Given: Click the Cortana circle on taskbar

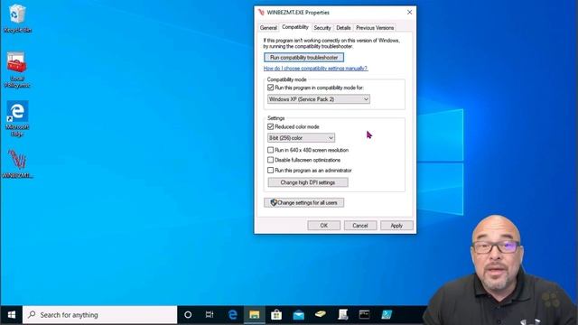Looking at the screenshot, I should (x=188, y=315).
